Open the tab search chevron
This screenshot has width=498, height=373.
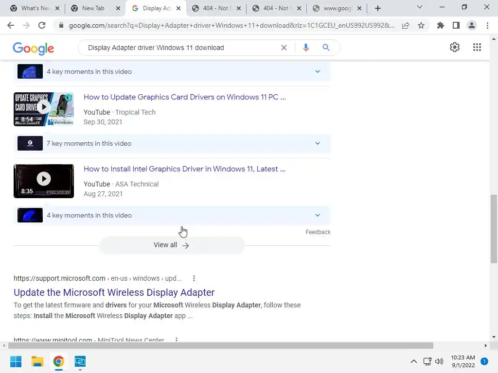[420, 7]
